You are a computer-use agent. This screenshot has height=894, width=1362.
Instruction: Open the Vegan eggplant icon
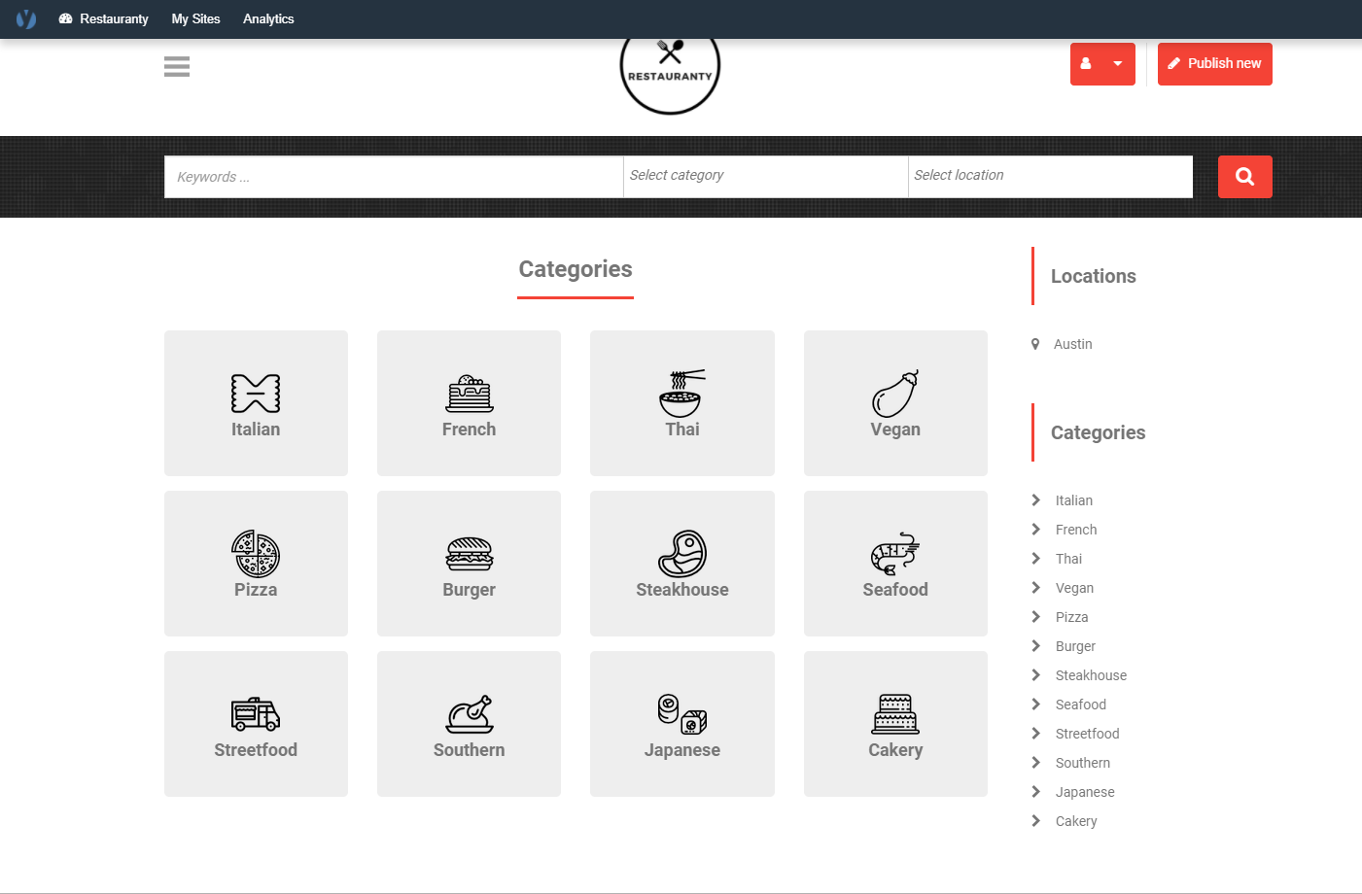point(895,394)
